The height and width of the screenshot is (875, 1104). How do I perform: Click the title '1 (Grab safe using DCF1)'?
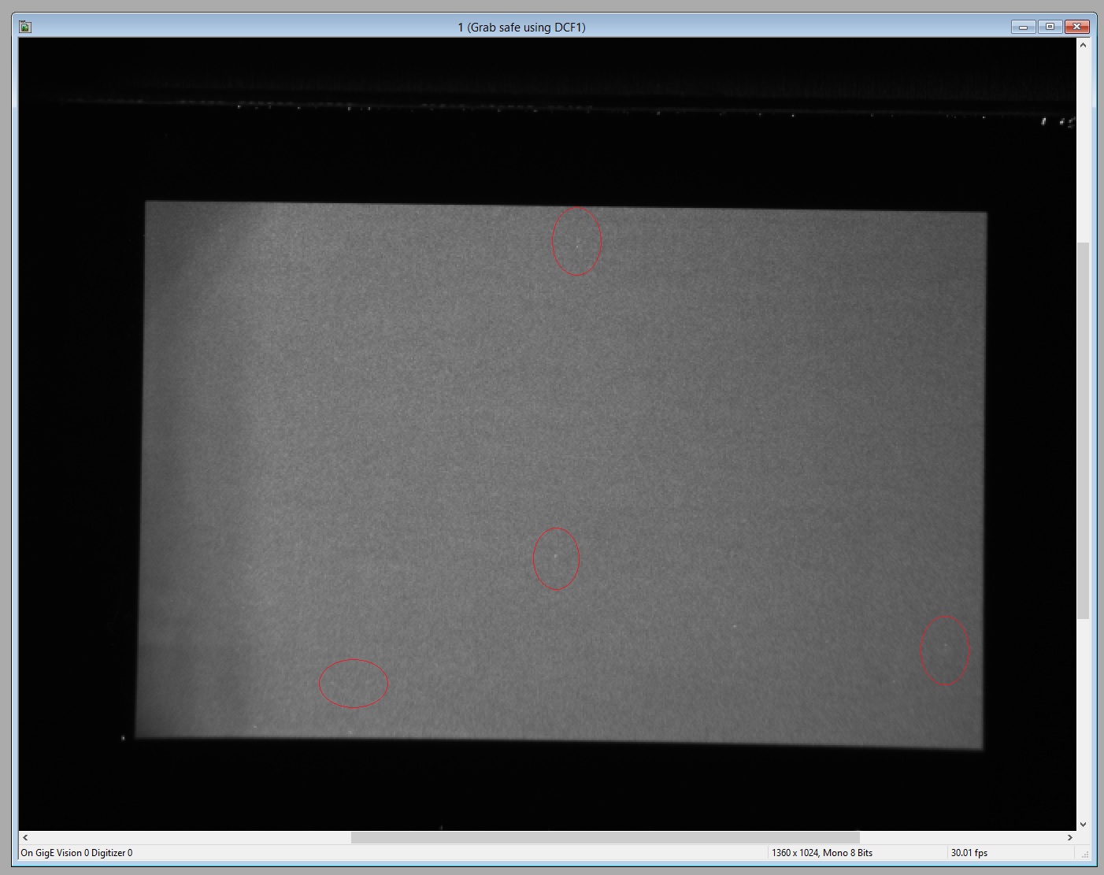(521, 28)
